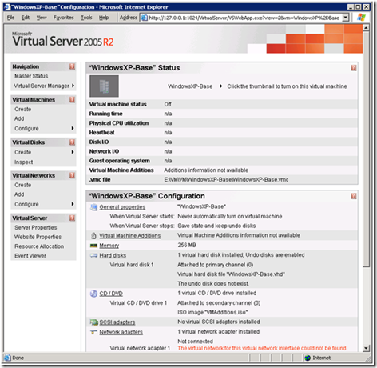Click the virtual machine thumbnail to turn it on
377x368 pixels.
(104, 86)
